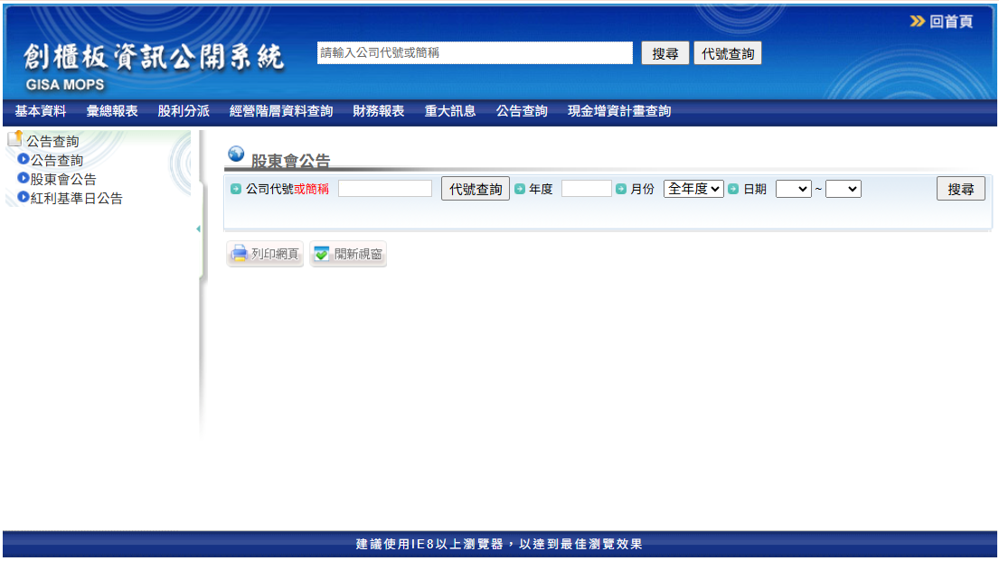Click the header 代號查詢 button
999x561 pixels.
(728, 53)
